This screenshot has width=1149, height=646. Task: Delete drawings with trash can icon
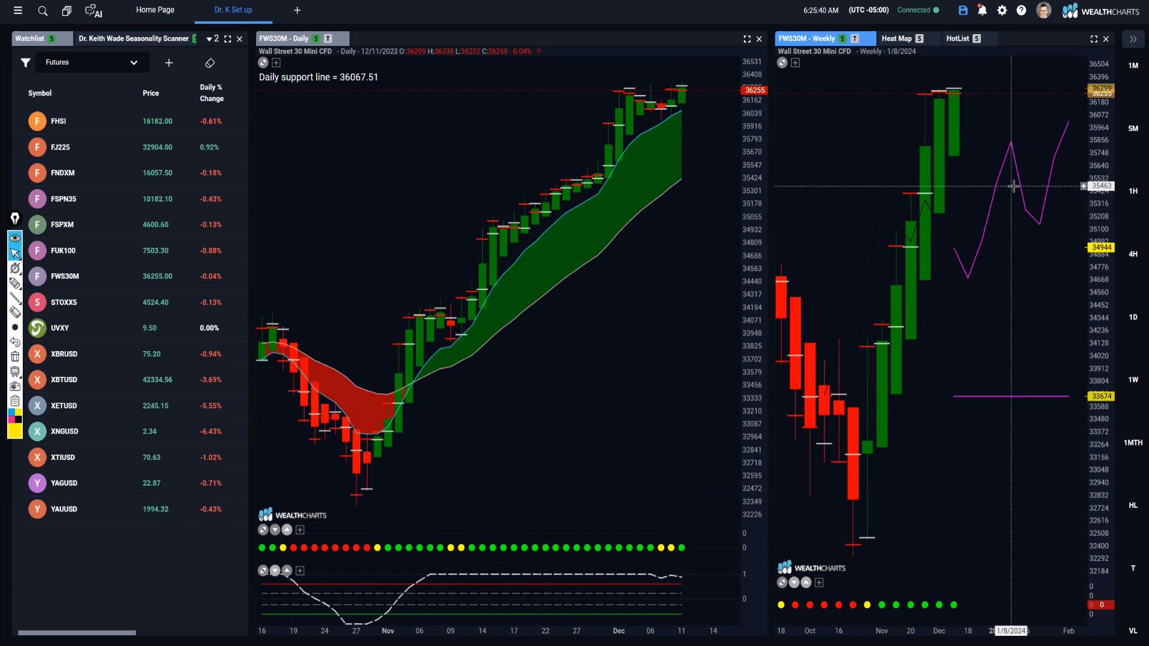15,356
